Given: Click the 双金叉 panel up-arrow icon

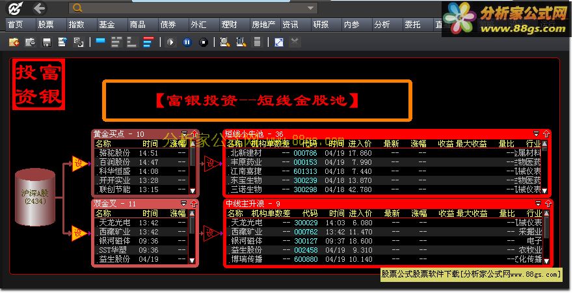Looking at the screenshot, I should click(x=193, y=204).
